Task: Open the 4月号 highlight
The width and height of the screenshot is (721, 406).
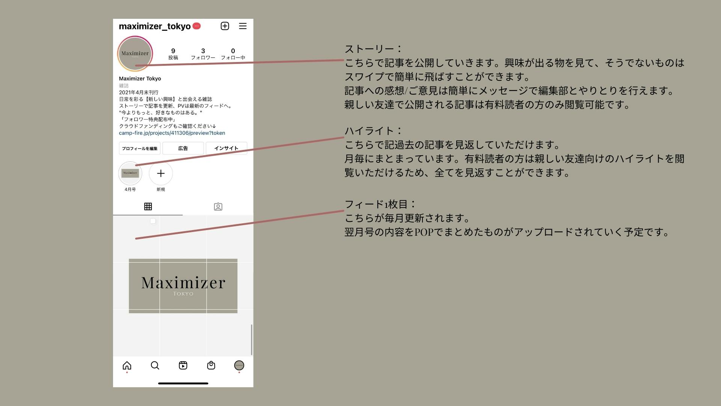Action: coord(130,174)
